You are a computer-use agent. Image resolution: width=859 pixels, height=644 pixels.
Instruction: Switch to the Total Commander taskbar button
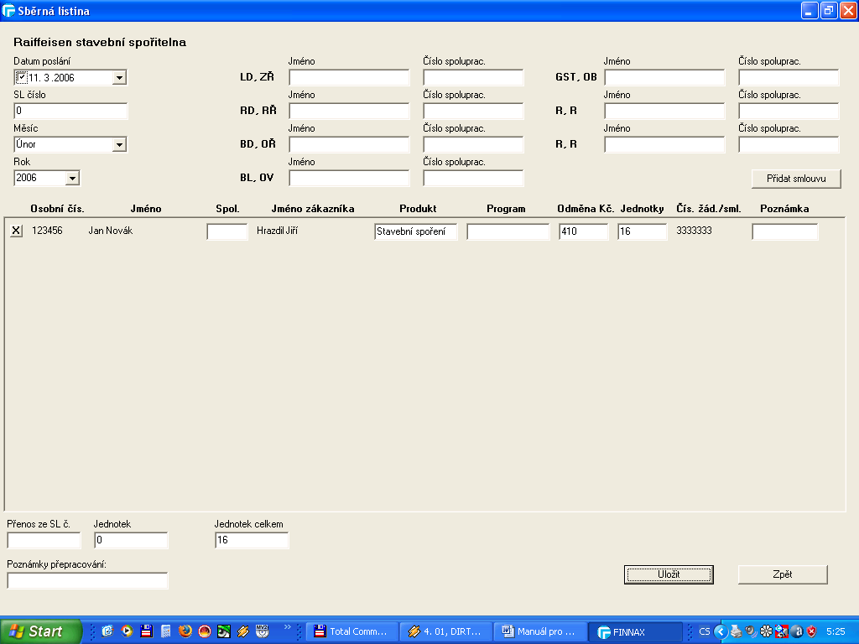[352, 631]
